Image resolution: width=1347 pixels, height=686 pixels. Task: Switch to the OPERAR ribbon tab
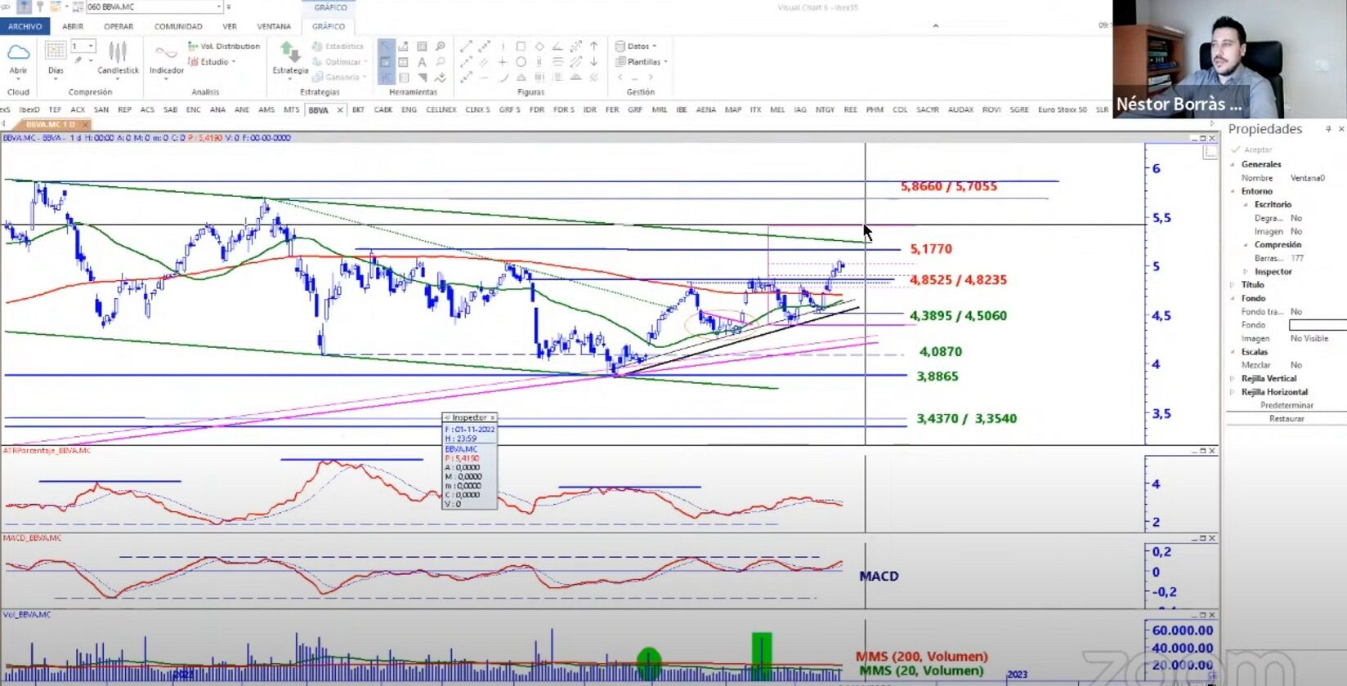[x=119, y=26]
